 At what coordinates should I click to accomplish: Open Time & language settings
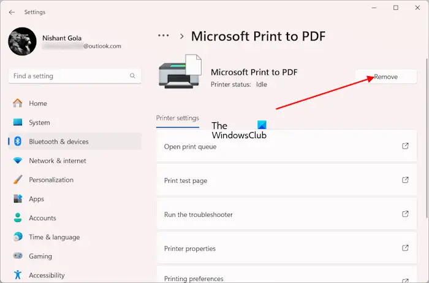(75, 237)
